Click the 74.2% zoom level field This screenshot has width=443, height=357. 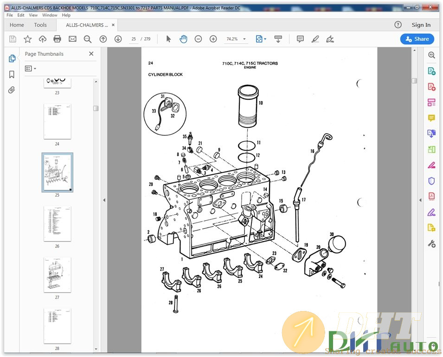(232, 39)
